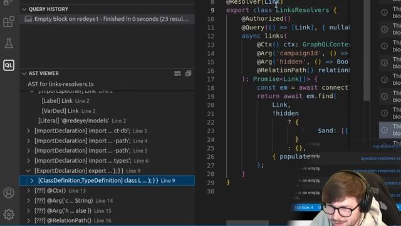Select the [Label] Link Line 2 row
The height and width of the screenshot is (226, 401).
click(107, 101)
